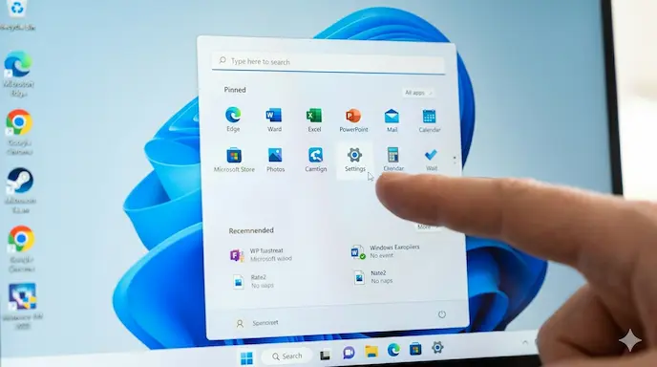The image size is (657, 367).
Task: Open the calculator icon in pinned apps
Action: pyautogui.click(x=393, y=160)
